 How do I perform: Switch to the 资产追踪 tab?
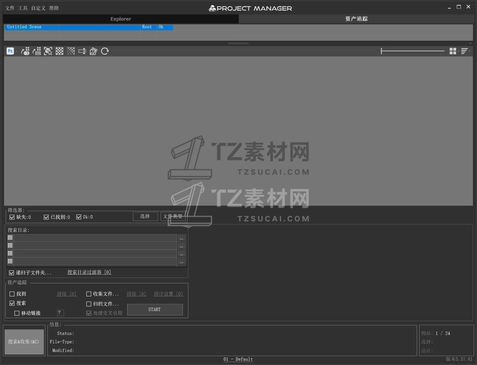(356, 19)
